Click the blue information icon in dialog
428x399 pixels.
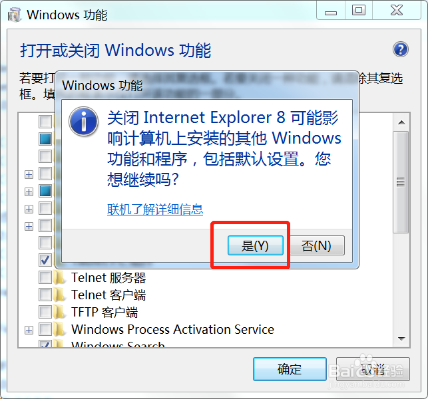83,122
